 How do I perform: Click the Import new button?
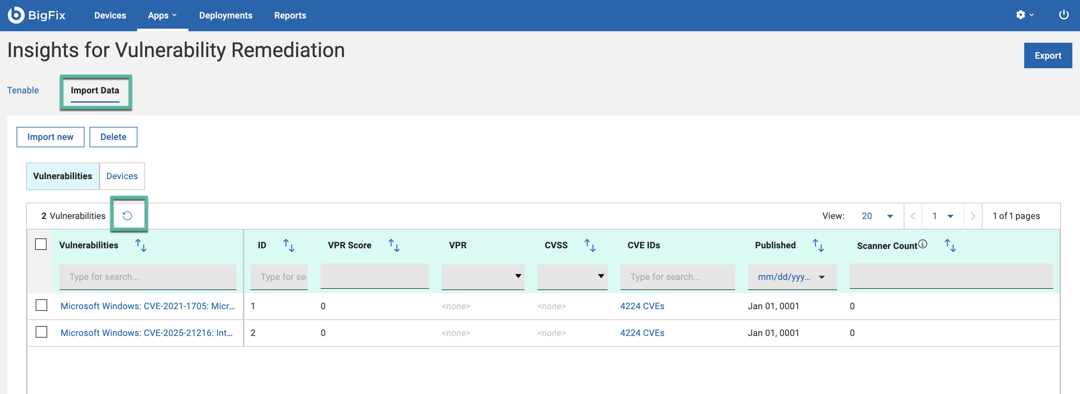[50, 137]
